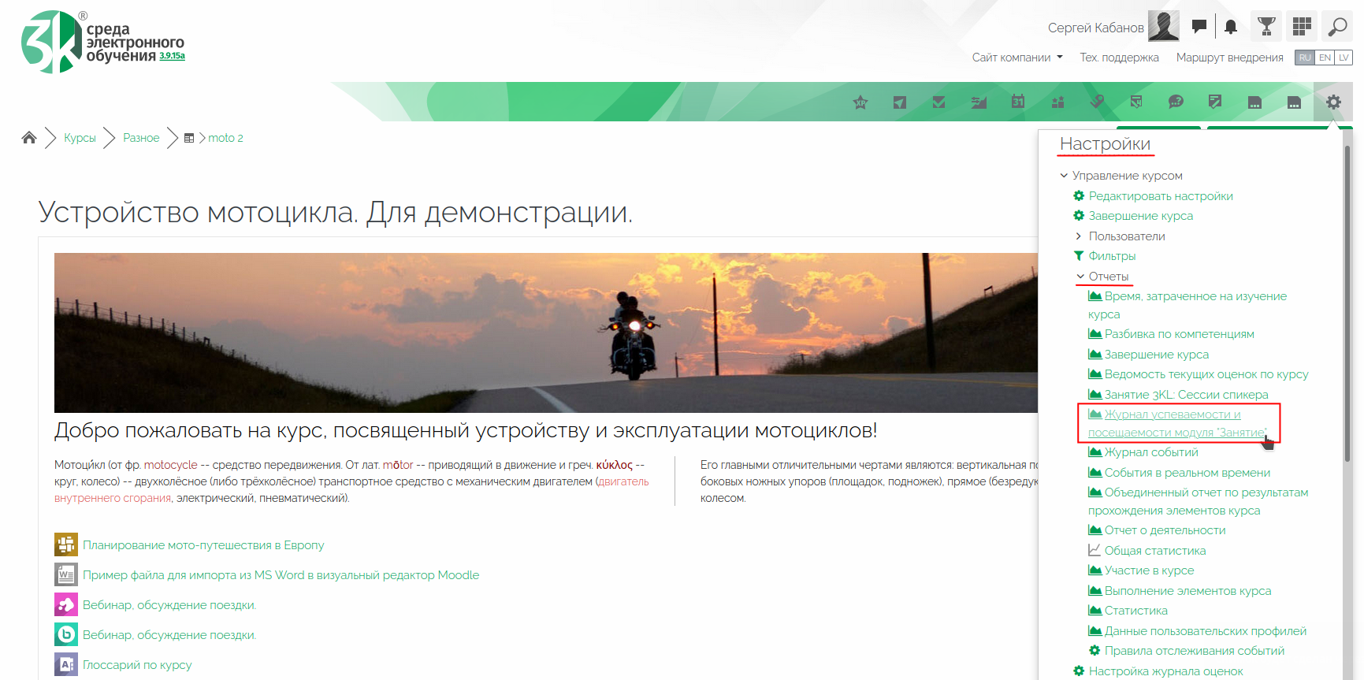1364x680 pixels.
Task: Click the trophy achievements icon
Action: [1266, 27]
